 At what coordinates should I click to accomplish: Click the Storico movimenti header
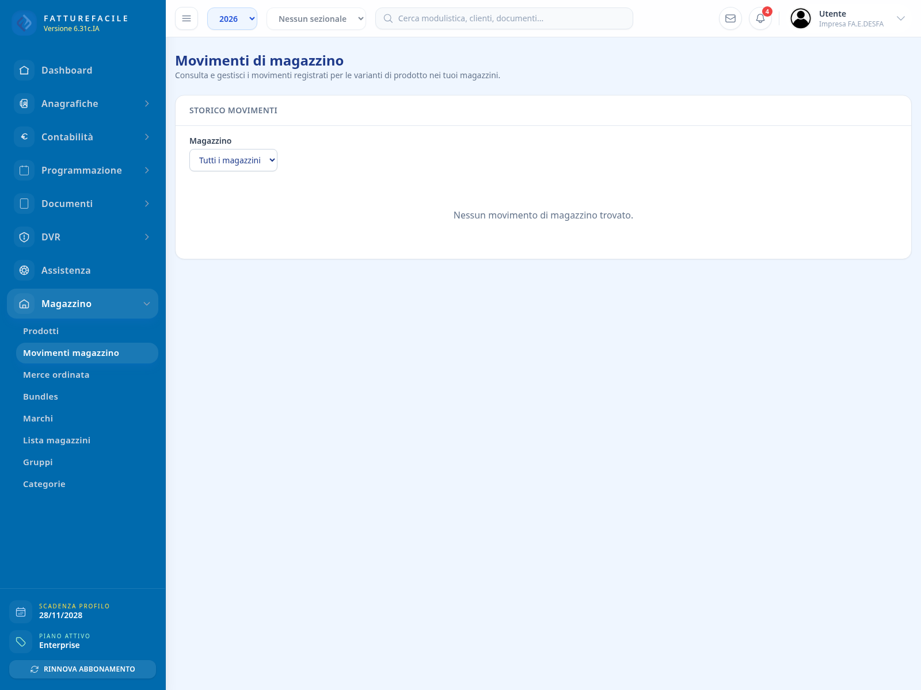(233, 110)
